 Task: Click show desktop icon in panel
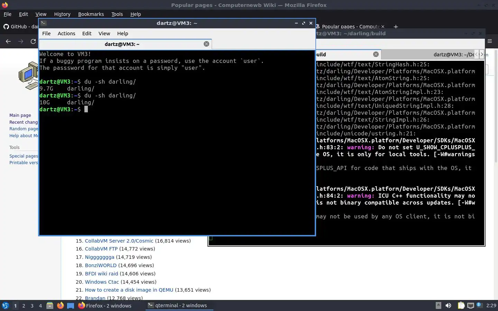point(71,306)
